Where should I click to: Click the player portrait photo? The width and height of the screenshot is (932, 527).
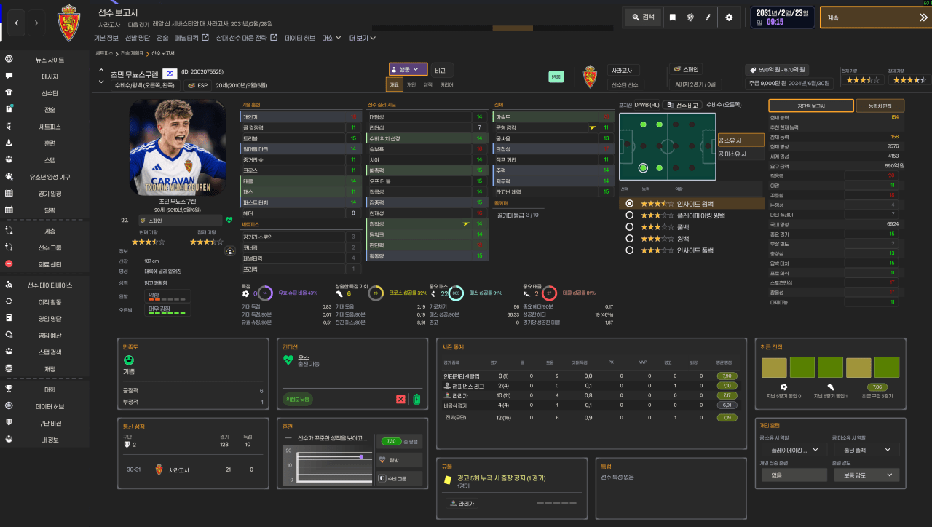tap(178, 148)
